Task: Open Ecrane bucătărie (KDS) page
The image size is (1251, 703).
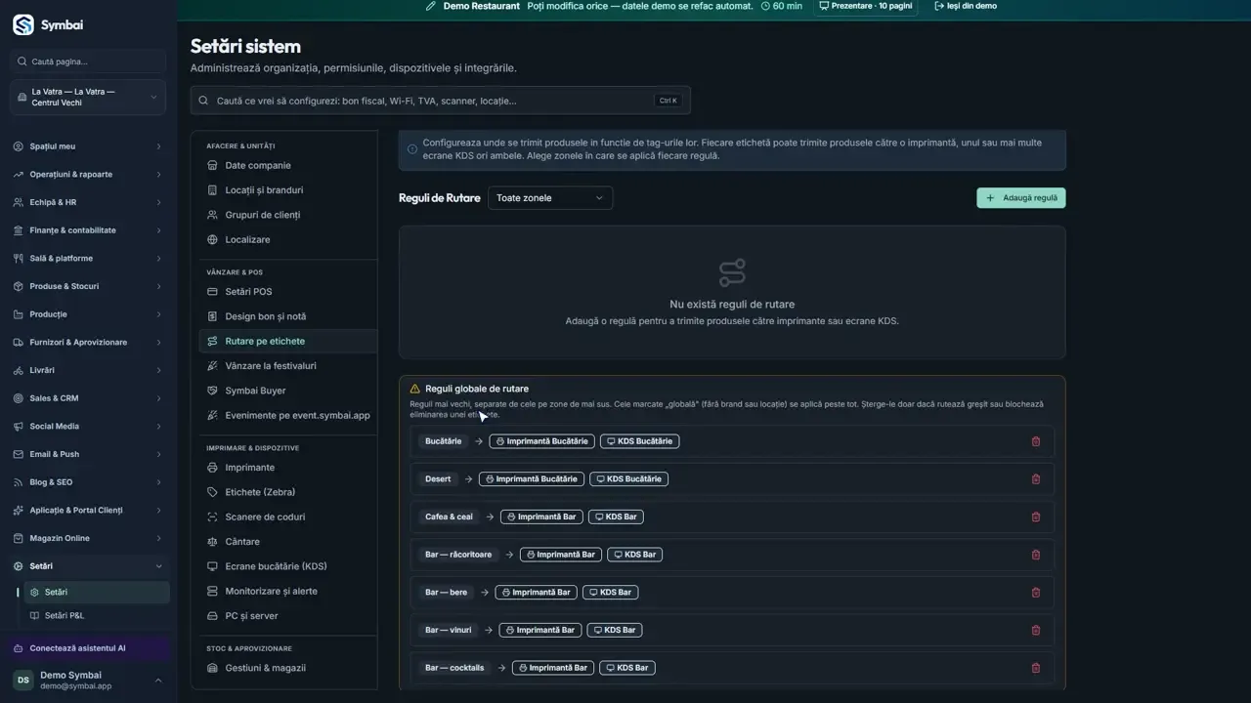Action: tap(288, 566)
